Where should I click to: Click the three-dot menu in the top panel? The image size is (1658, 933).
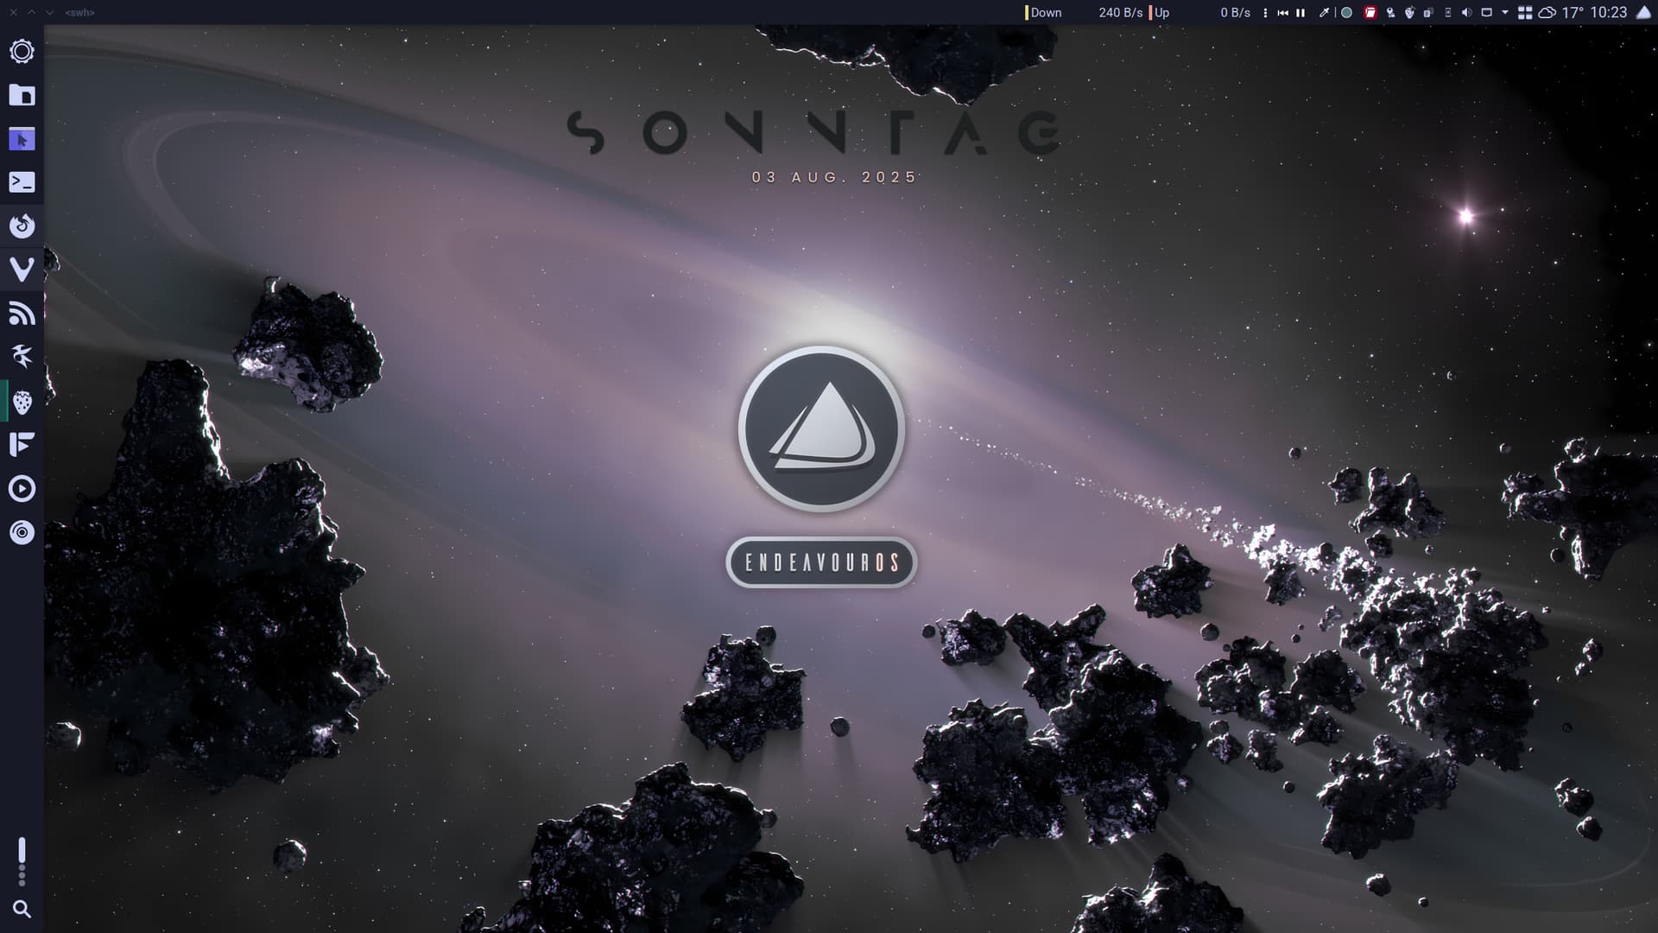point(1265,13)
